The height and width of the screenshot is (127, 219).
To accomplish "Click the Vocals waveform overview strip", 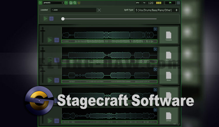I will 109,41.
